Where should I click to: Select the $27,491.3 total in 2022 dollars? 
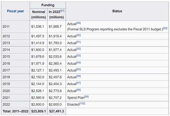click(57, 111)
